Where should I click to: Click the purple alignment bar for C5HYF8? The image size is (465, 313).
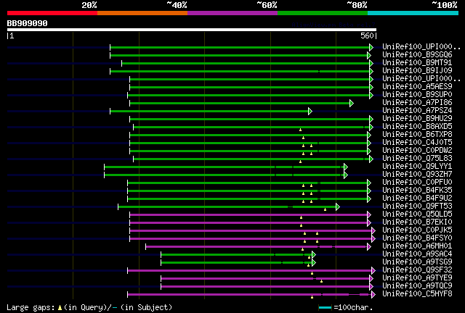tap(250, 295)
